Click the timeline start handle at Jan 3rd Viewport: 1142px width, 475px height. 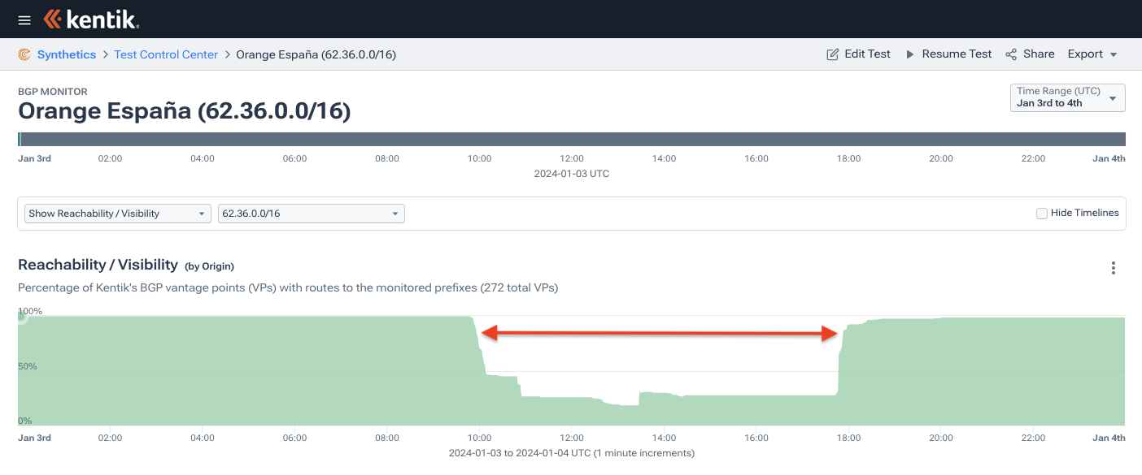(20, 140)
